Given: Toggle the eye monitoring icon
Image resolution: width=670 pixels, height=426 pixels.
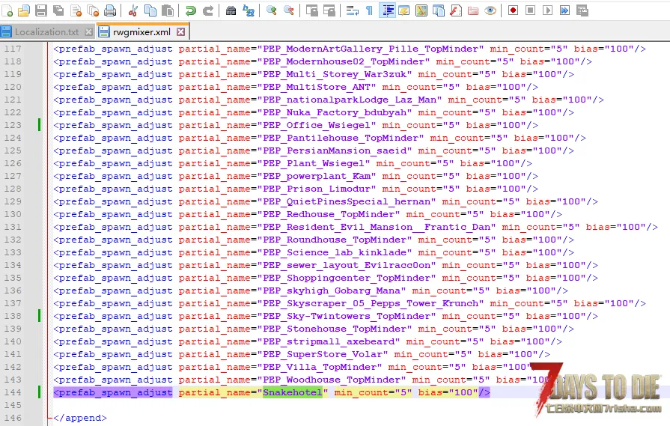Looking at the screenshot, I should [490, 10].
